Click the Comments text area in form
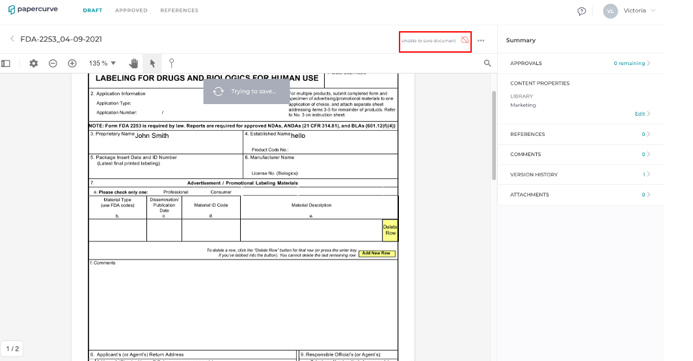 coord(243,304)
